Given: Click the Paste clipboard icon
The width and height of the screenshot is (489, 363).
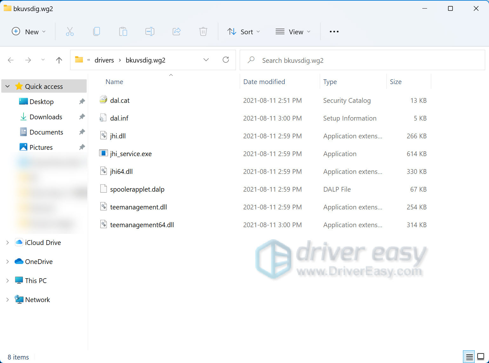Looking at the screenshot, I should coord(123,31).
